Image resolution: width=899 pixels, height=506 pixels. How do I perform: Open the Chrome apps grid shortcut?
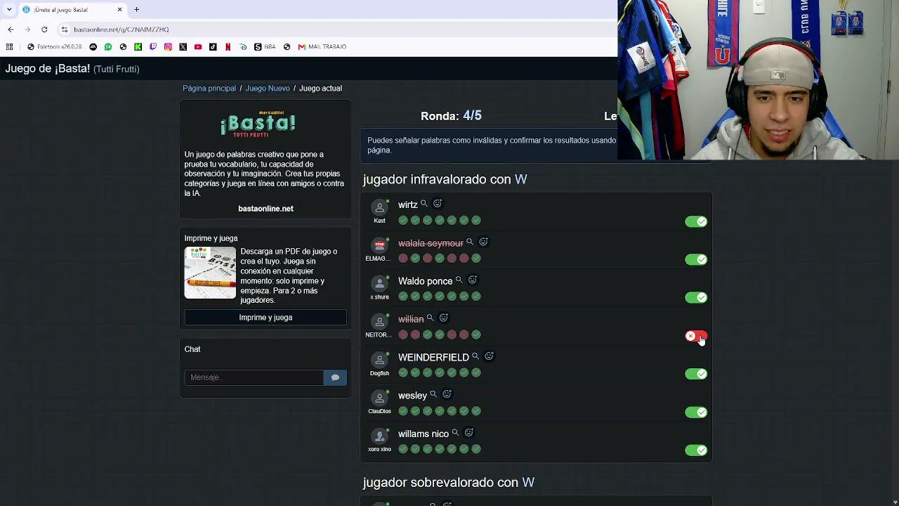tap(9, 46)
